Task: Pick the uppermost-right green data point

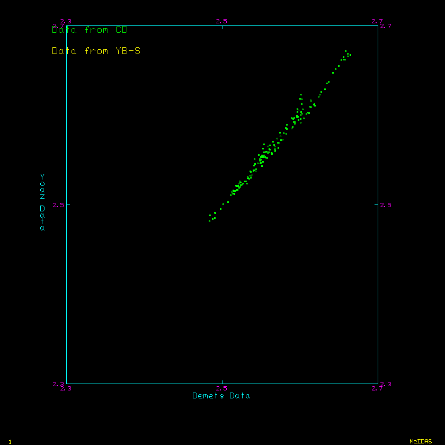Action: [350, 55]
